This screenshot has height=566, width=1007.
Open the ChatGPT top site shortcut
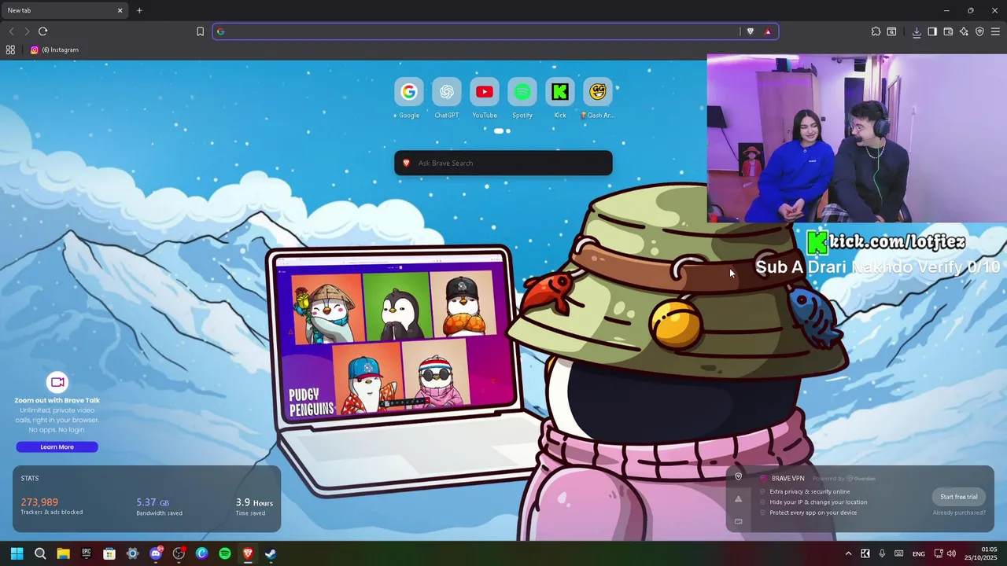tap(447, 98)
